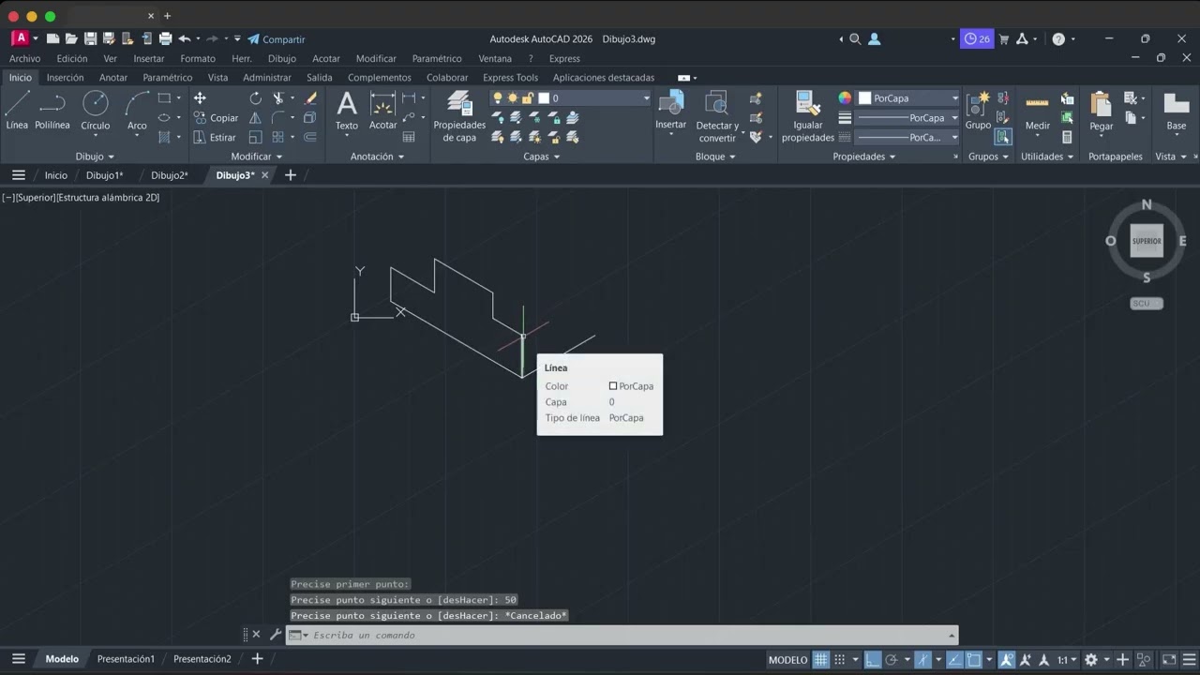Expand the Utilidades panel
This screenshot has height=675, width=1200.
1047,157
